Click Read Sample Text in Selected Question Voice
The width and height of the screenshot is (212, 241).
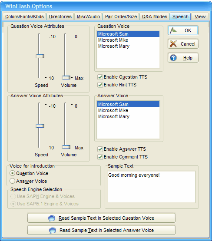[101, 218]
